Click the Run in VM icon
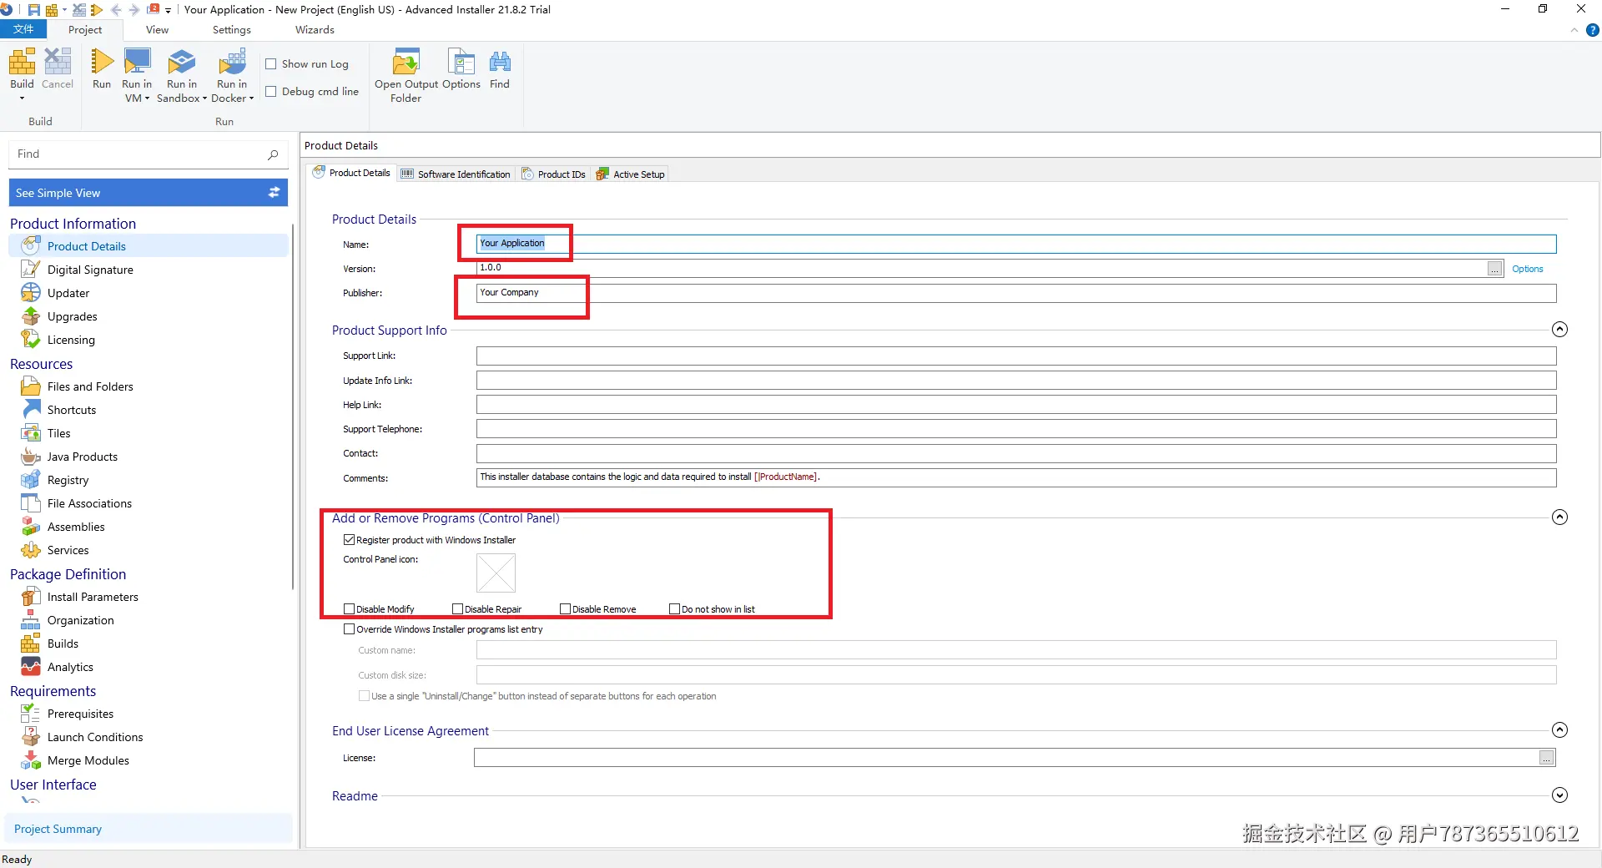 [x=137, y=62]
